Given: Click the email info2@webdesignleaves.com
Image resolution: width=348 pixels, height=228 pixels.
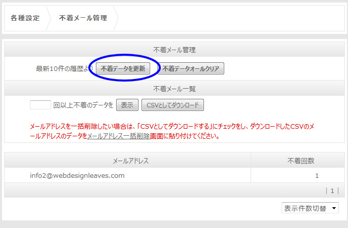Looking at the screenshot, I should coord(77,175).
